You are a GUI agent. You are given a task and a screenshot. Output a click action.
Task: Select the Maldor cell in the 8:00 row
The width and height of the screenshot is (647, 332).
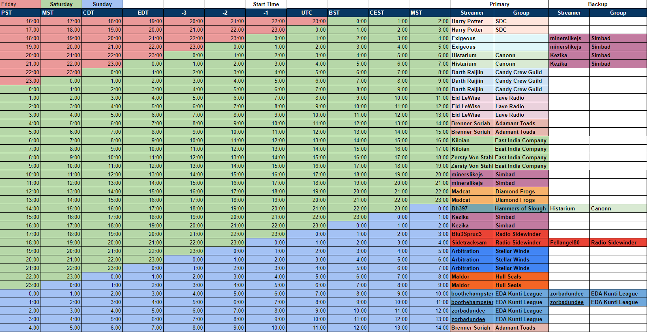coord(472,276)
